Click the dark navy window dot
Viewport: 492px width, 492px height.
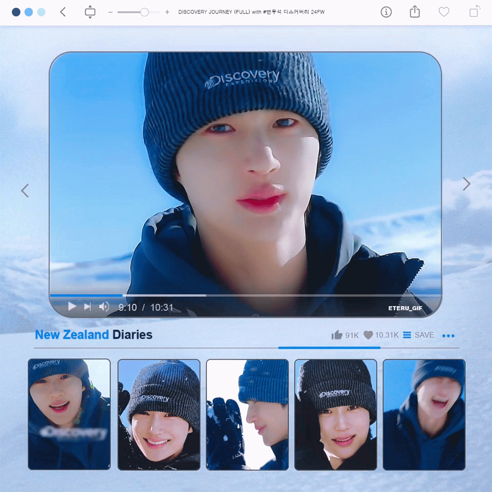tap(16, 12)
